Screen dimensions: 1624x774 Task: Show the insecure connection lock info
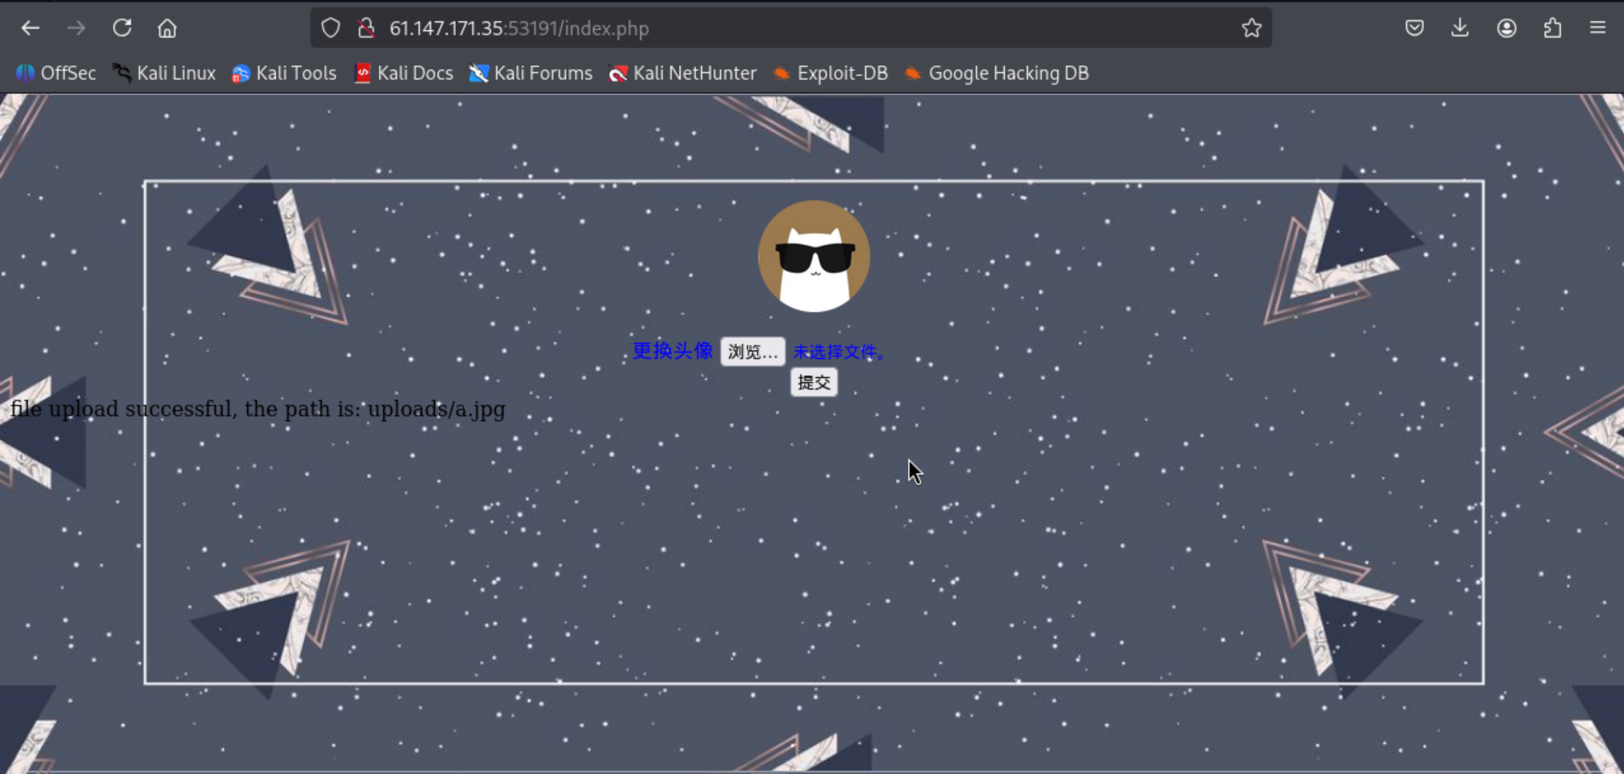click(x=366, y=28)
